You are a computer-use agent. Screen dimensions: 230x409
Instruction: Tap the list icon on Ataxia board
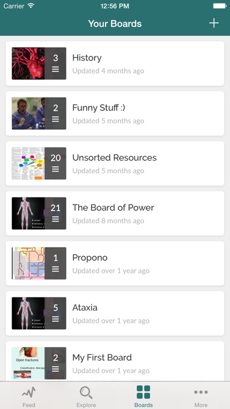56,319
